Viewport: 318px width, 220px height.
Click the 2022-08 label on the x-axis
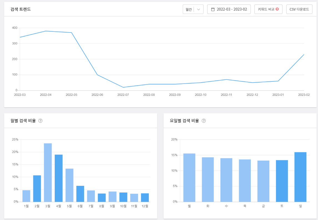click(x=149, y=94)
